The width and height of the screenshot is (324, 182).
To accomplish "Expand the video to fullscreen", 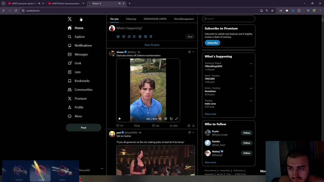I will coord(177,119).
